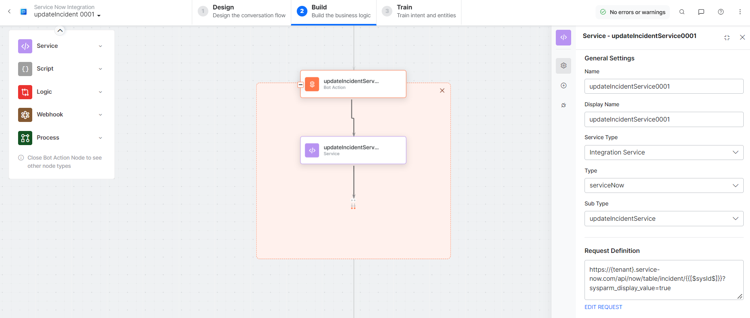Image resolution: width=750 pixels, height=318 pixels.
Task: Switch to the Design tab
Action: coord(242,11)
